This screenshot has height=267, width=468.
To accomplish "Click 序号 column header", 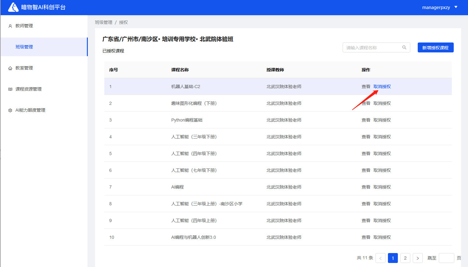I will [x=114, y=70].
